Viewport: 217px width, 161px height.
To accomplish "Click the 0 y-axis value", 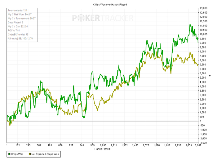I will 200,121.
